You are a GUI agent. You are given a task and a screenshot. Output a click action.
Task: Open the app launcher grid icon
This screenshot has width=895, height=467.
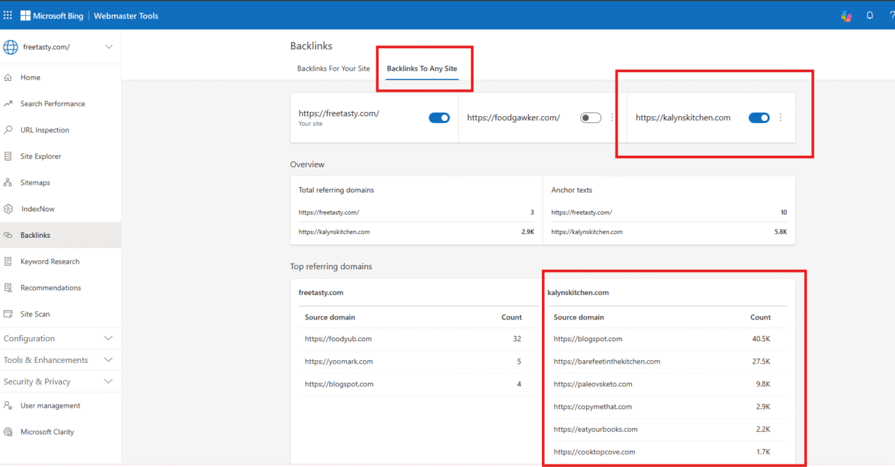[8, 15]
